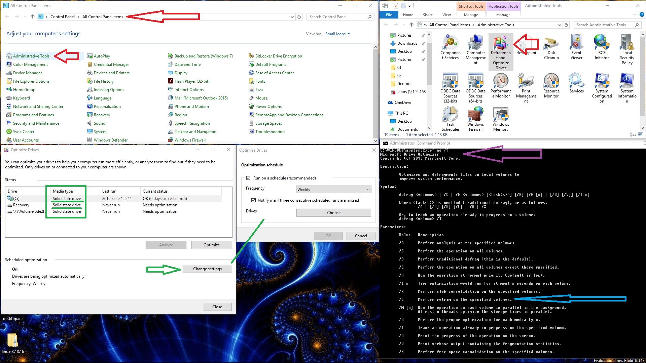Click Search Administrative Tools field
Viewport: 646px width, 363px height.
point(608,25)
